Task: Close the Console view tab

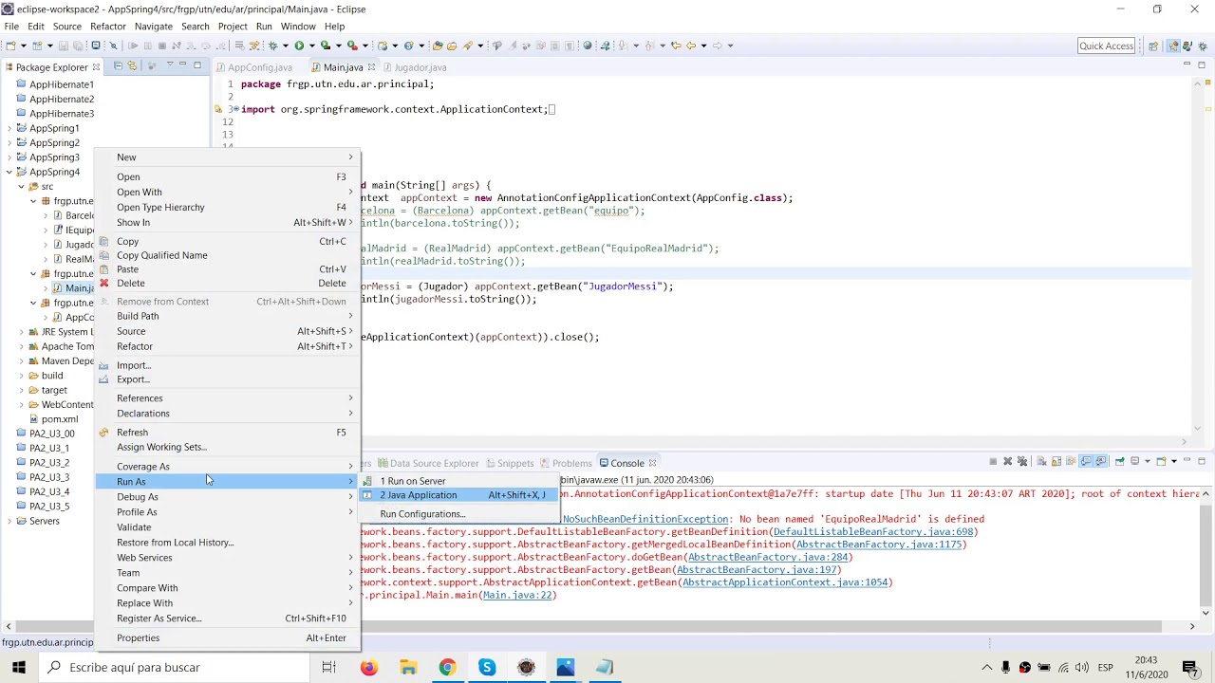Action: pos(652,463)
